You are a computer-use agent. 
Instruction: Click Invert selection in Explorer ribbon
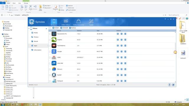tap(71, 10)
